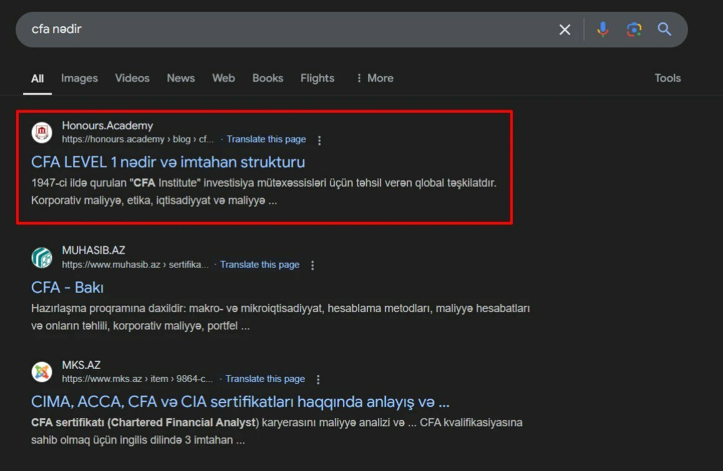Open options menu for MKS.AZ result
This screenshot has width=723, height=471.
point(318,379)
